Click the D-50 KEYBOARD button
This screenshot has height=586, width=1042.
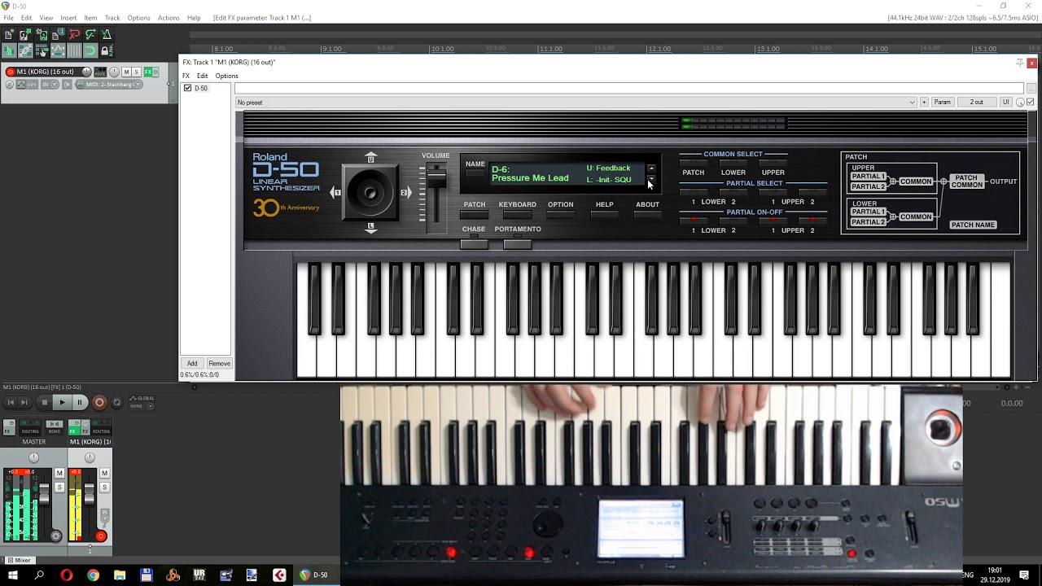coord(518,215)
